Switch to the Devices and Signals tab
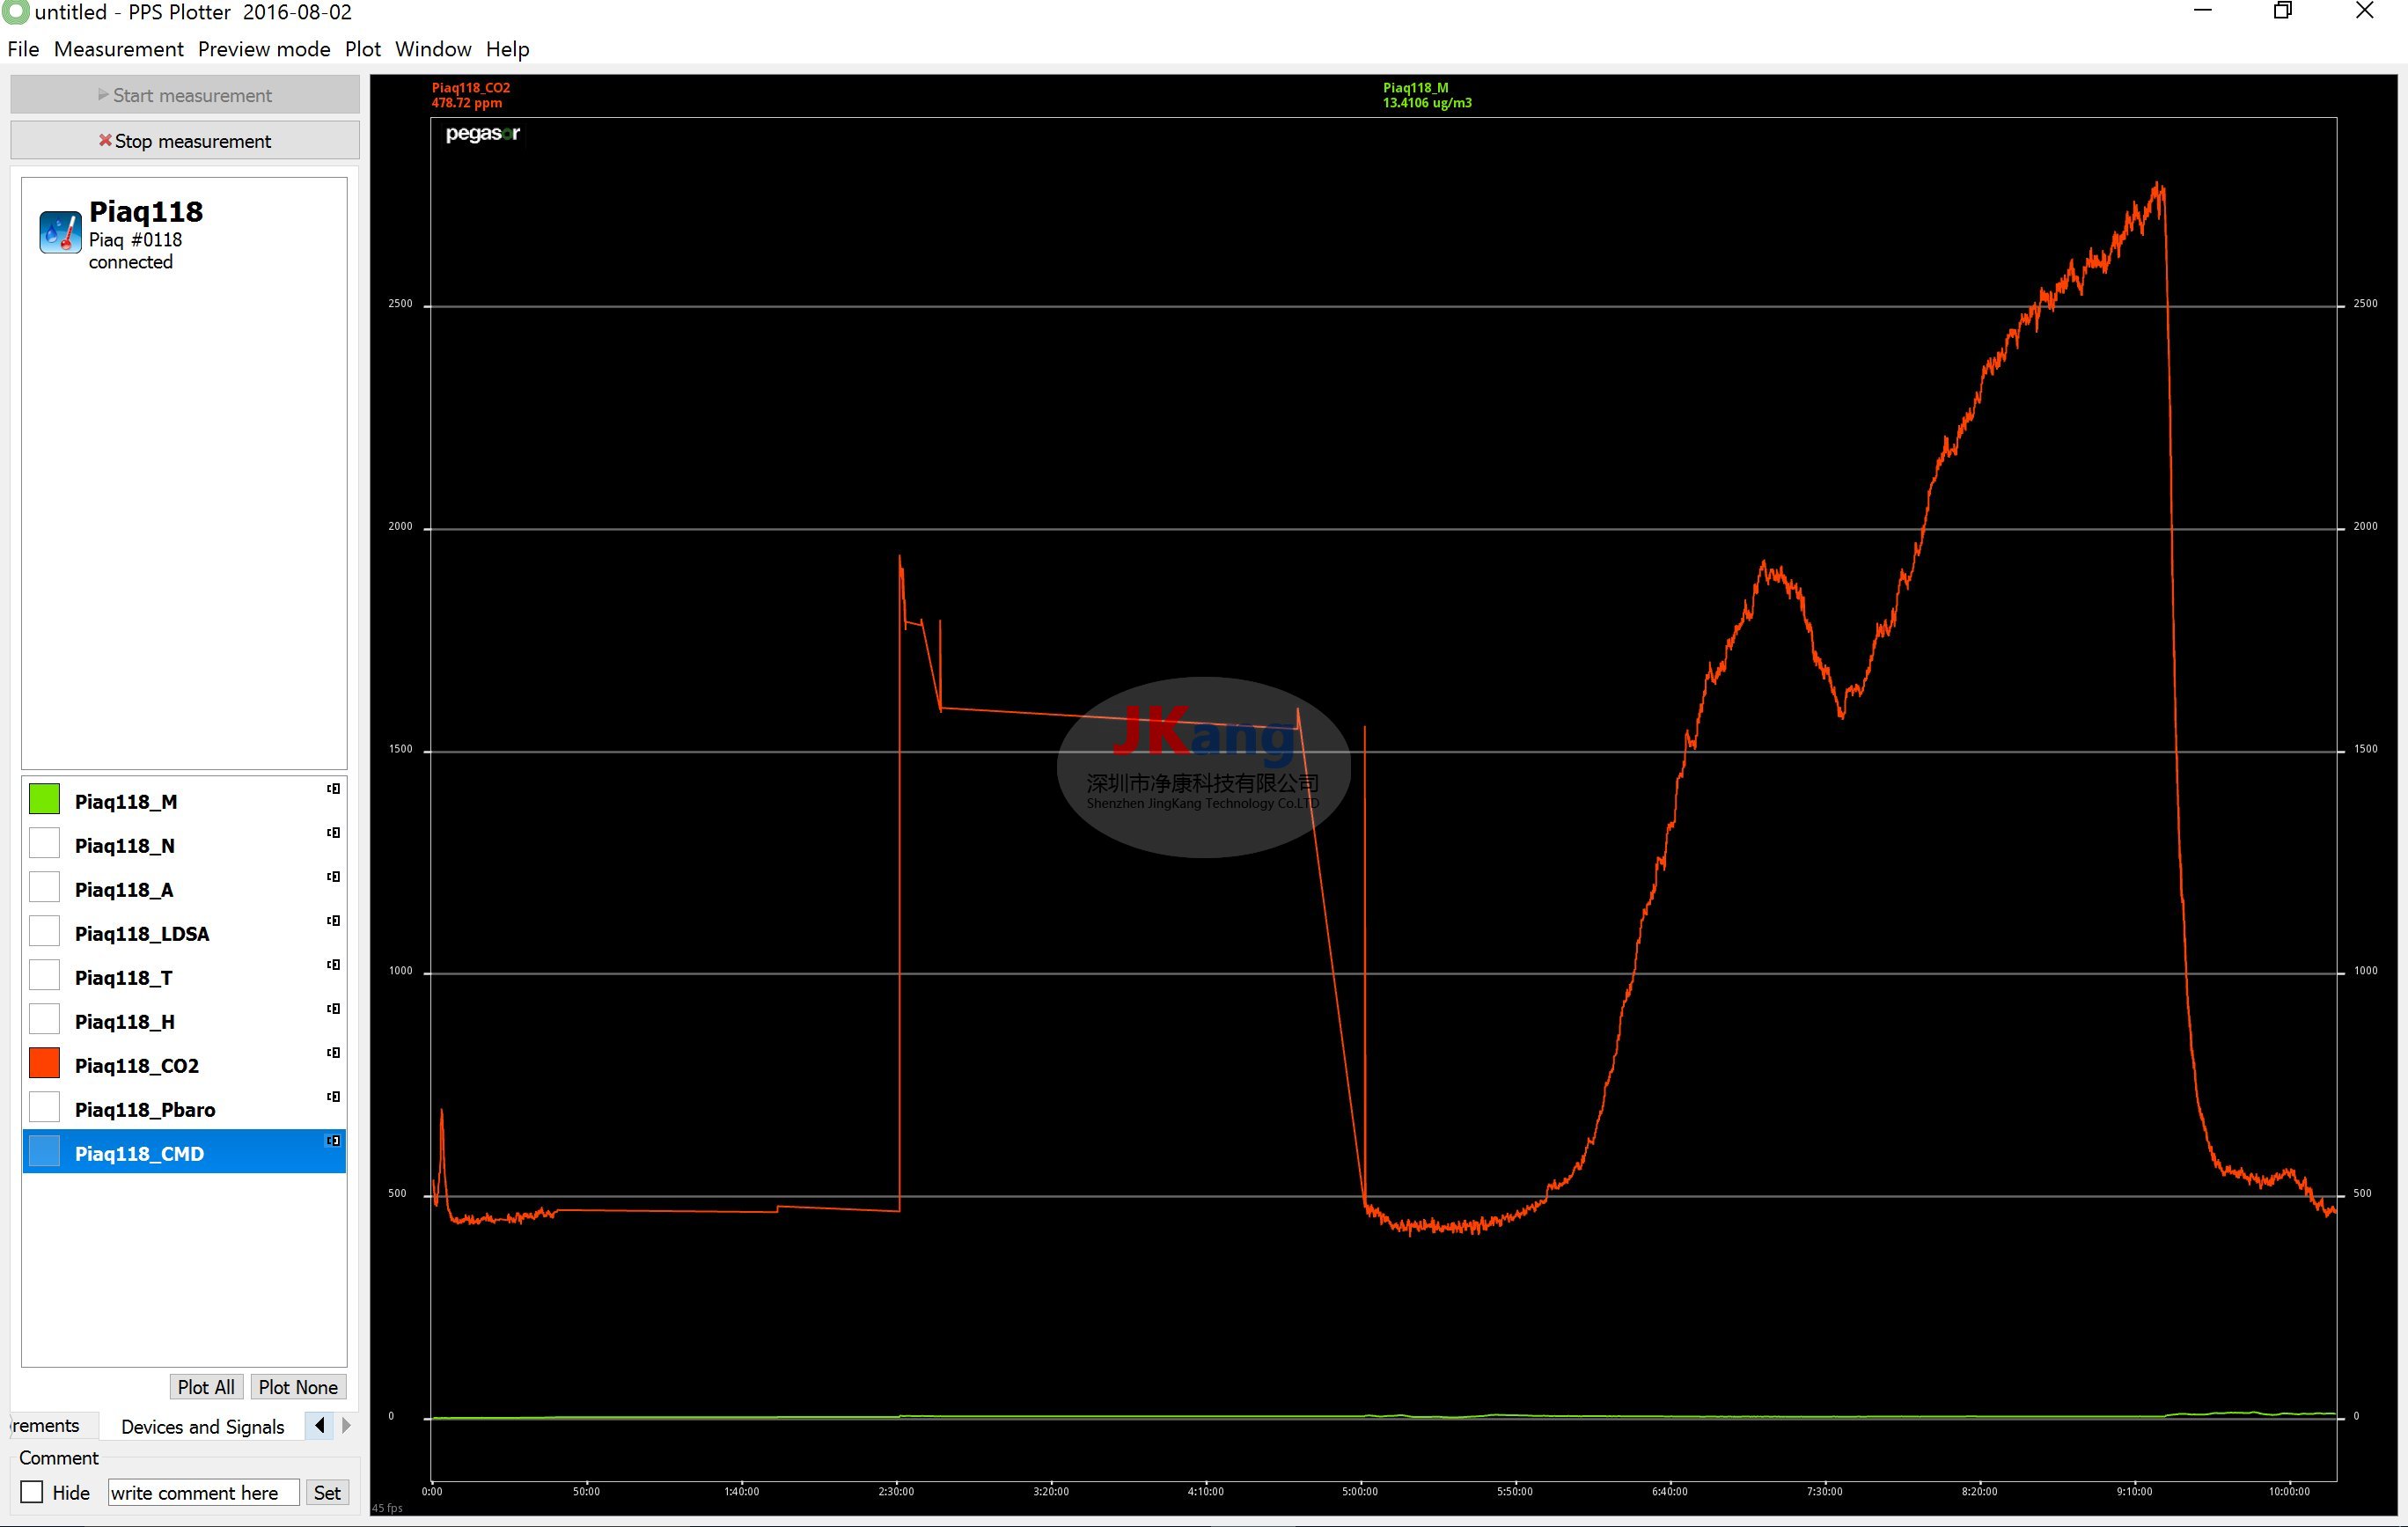Image resolution: width=2408 pixels, height=1527 pixels. pos(202,1426)
